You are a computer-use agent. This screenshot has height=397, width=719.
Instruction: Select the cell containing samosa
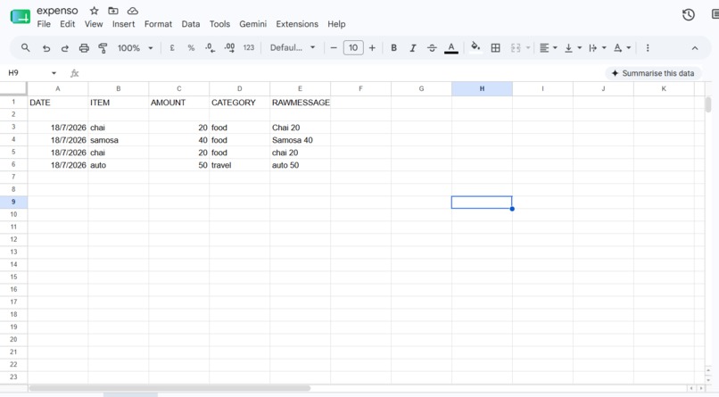click(119, 140)
